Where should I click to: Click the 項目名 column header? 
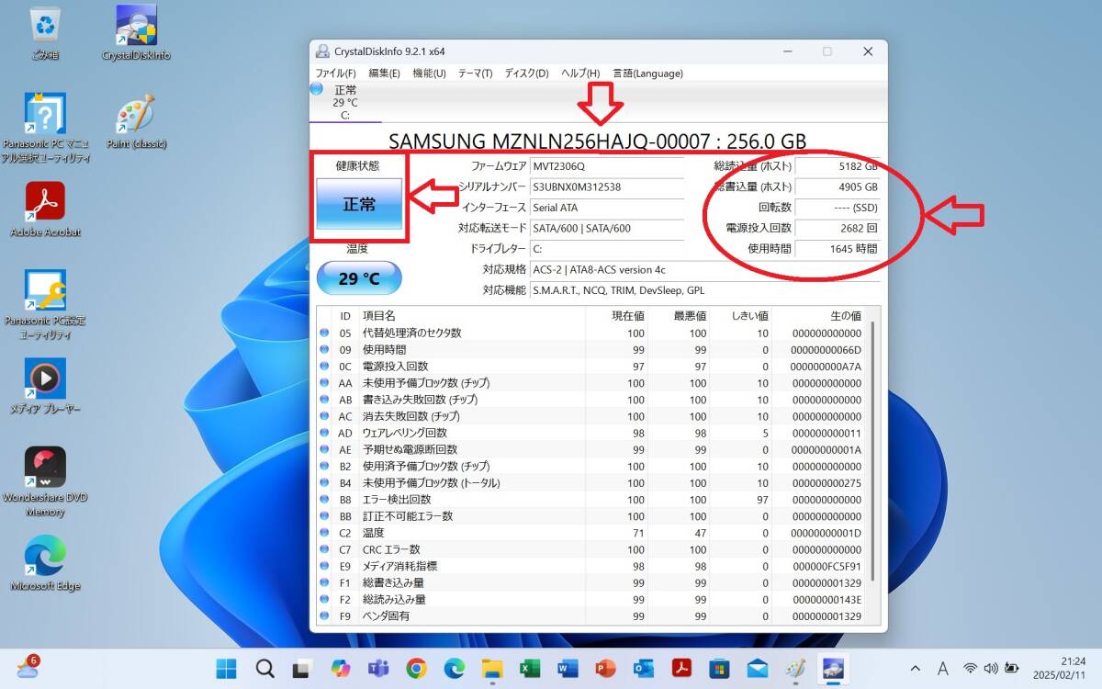pos(471,315)
